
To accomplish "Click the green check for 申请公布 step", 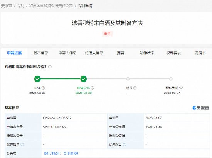I will pos(83,79).
